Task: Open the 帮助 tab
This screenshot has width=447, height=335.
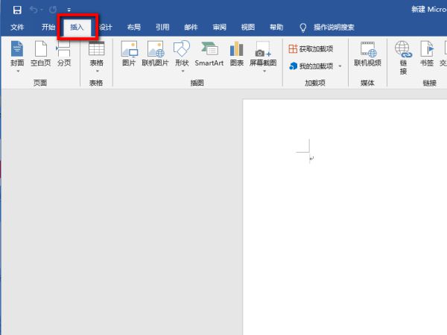Action: [x=276, y=28]
